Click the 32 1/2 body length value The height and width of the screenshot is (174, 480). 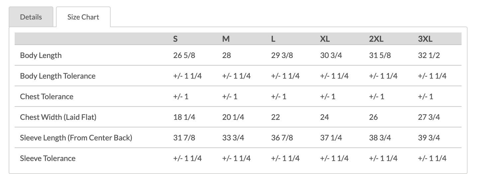coord(429,55)
